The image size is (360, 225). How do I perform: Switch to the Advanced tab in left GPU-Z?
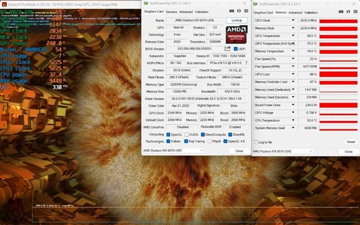(186, 12)
